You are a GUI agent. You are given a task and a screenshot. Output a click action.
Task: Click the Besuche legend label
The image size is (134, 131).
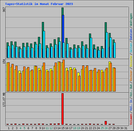(x=131, y=61)
